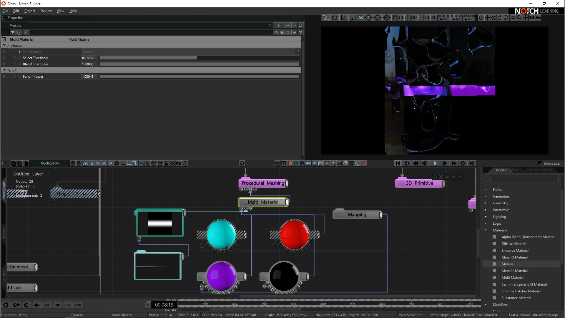Select Metallic Material in the nodes list

coord(514,271)
